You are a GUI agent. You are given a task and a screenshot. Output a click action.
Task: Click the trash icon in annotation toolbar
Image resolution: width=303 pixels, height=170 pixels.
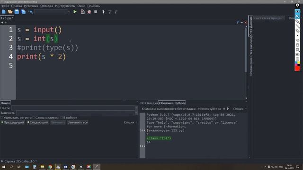tap(297, 45)
